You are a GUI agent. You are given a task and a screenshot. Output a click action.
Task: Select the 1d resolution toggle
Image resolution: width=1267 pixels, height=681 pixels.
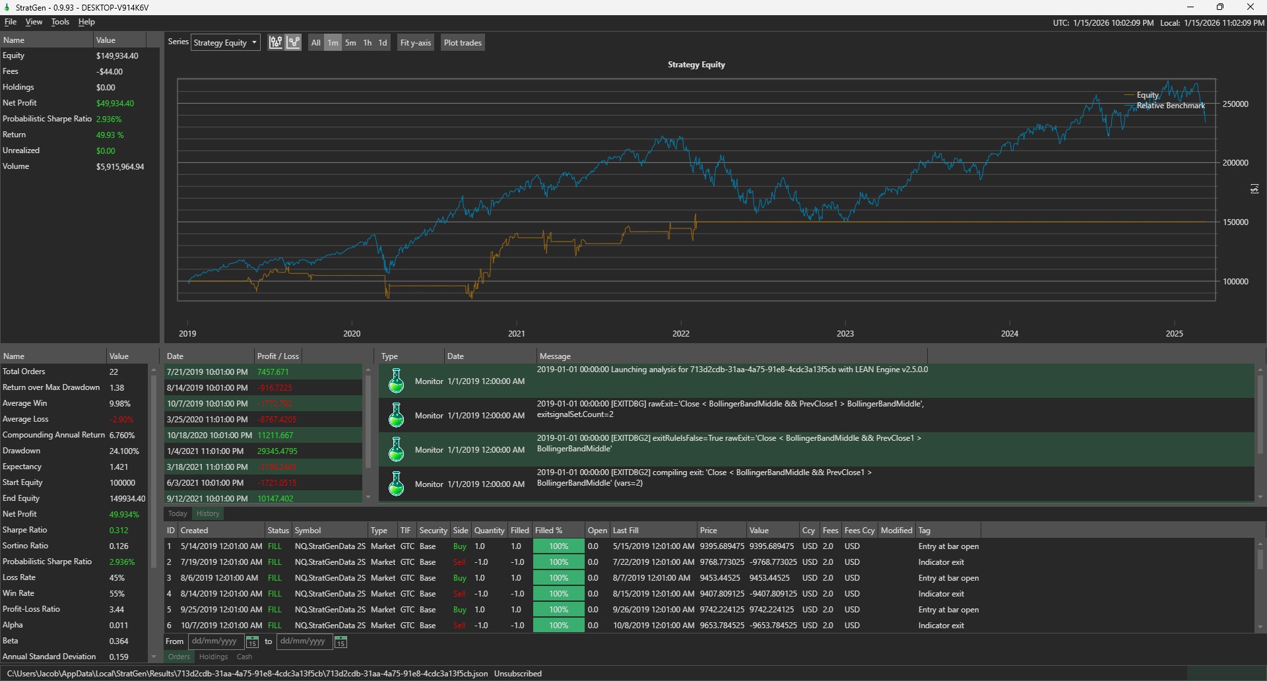click(x=383, y=43)
